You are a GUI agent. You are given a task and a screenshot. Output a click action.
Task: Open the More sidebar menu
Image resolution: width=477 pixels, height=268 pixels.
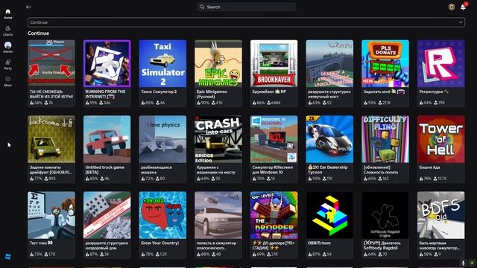[x=8, y=81]
